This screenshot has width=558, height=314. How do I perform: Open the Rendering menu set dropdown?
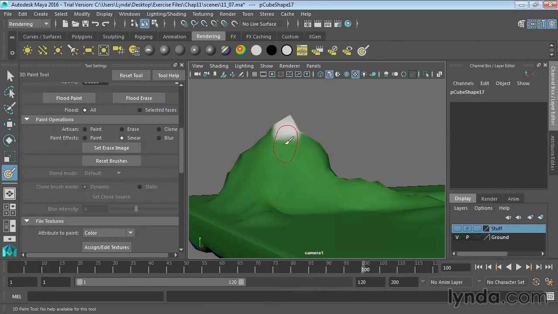click(x=29, y=24)
